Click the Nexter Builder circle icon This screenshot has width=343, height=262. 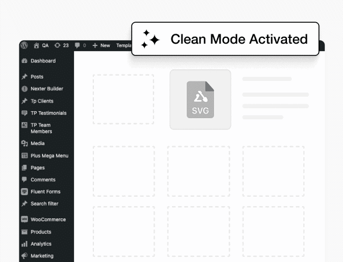tap(24, 88)
